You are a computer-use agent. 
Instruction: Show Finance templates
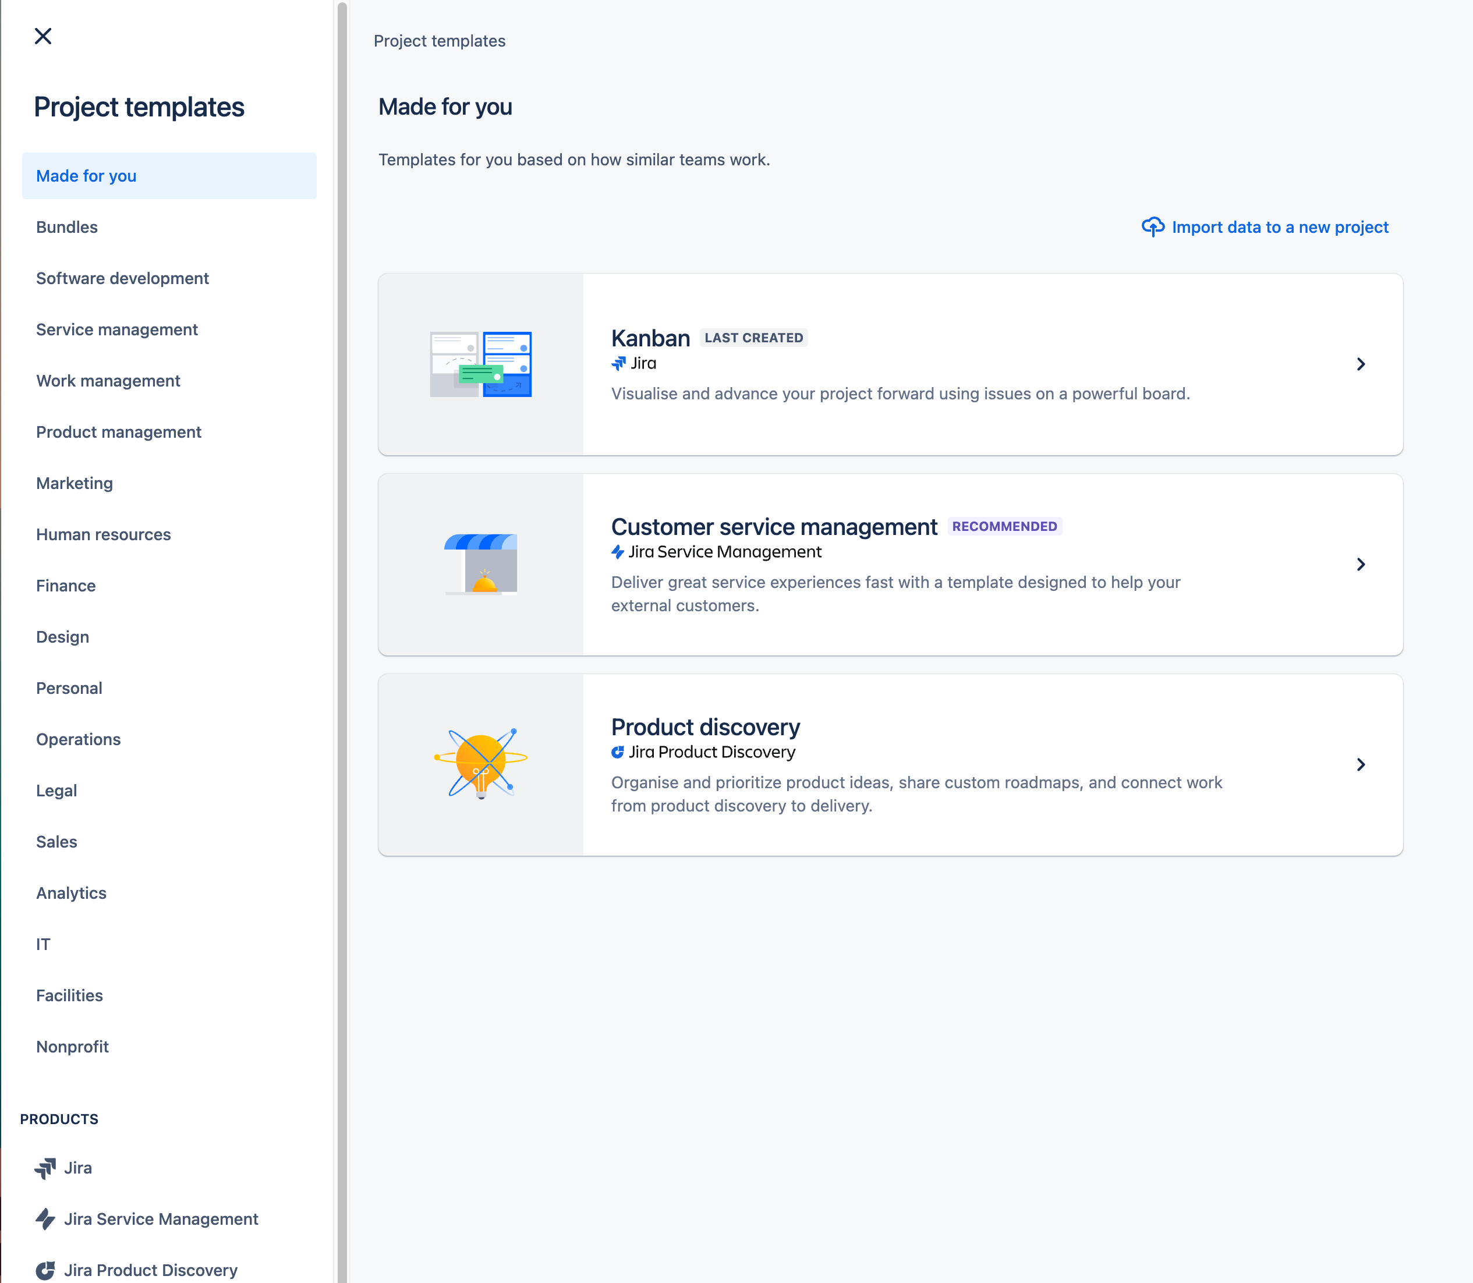coord(169,585)
